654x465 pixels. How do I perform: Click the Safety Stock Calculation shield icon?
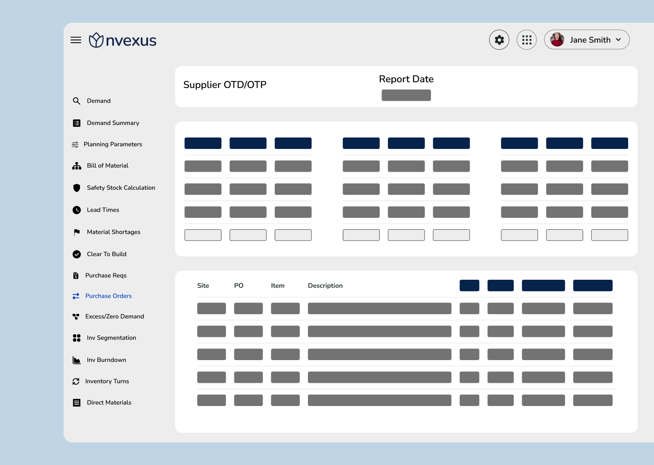[77, 188]
